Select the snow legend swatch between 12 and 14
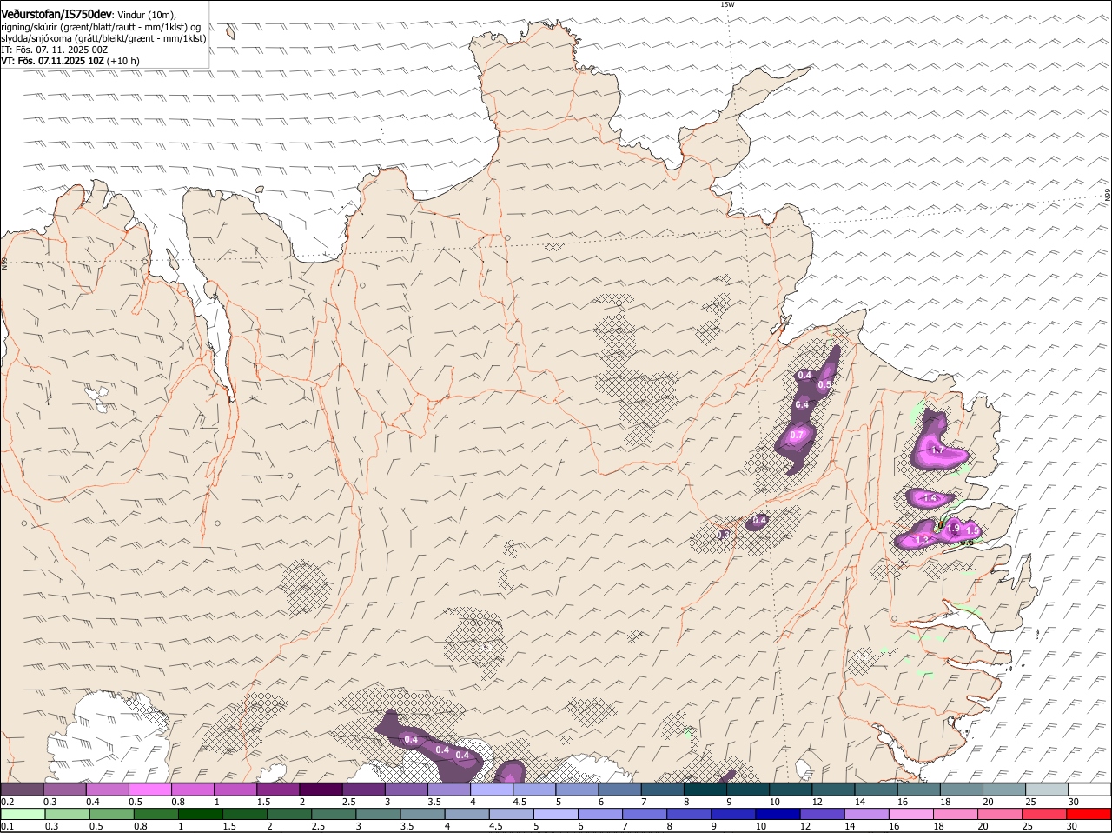This screenshot has height=833, width=1112. click(834, 790)
